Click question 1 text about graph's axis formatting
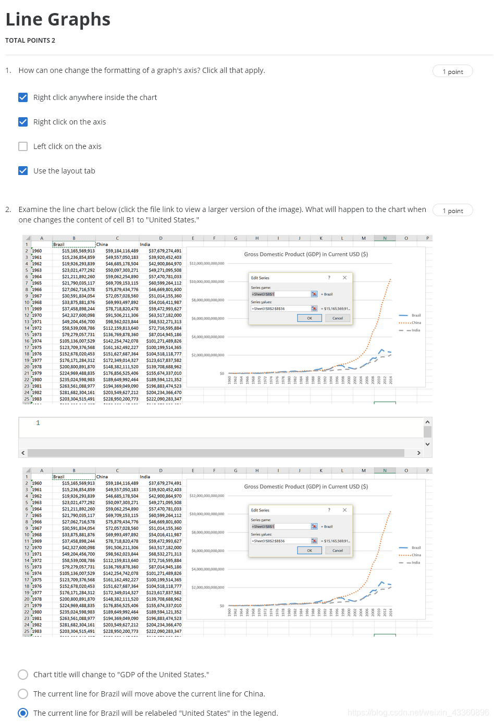494x722 pixels. click(x=142, y=70)
